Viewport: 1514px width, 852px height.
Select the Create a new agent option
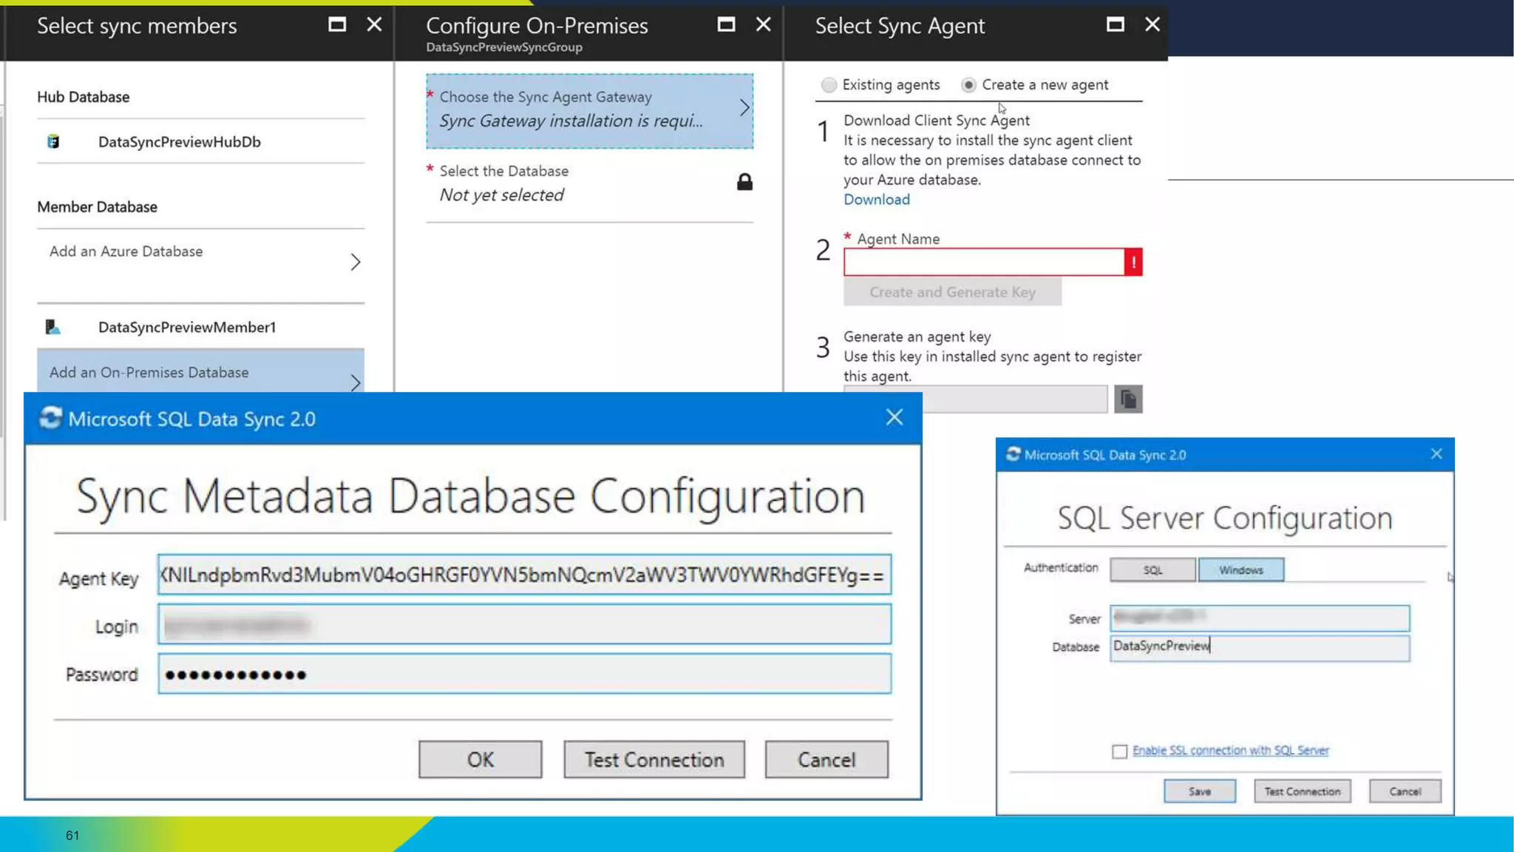pyautogui.click(x=968, y=85)
